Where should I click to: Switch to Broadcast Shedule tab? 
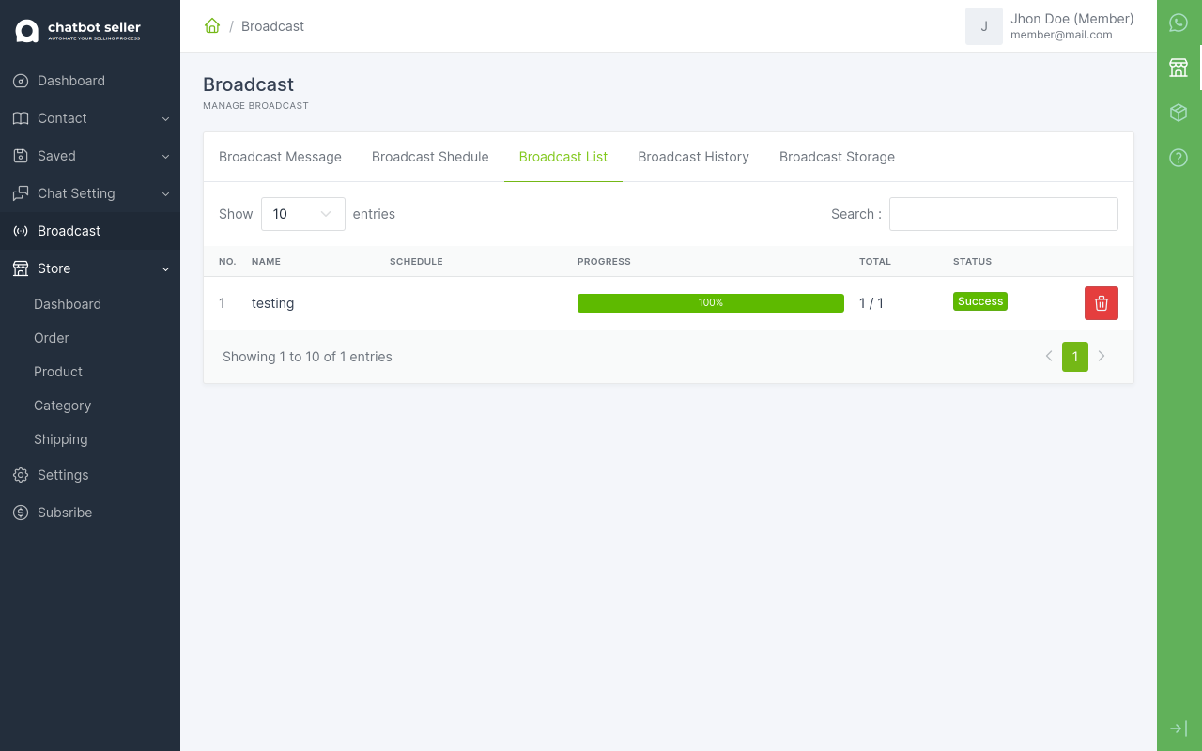pos(430,157)
